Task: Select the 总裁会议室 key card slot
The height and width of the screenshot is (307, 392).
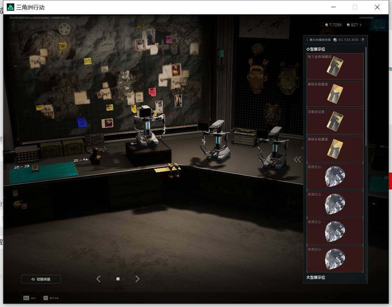Action: click(x=335, y=121)
